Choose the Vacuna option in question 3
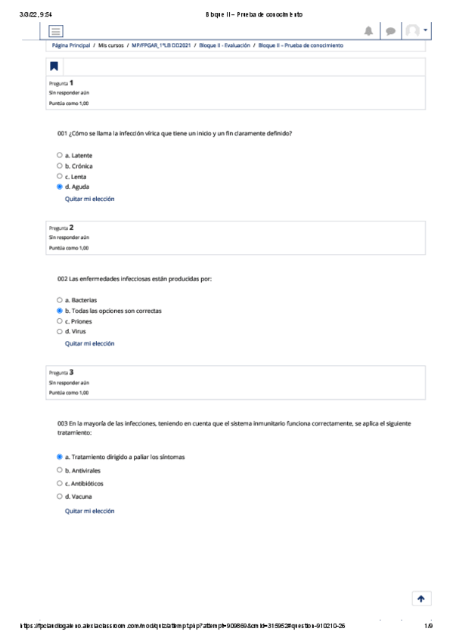Screen dimensions: 453x641 pos(59,497)
